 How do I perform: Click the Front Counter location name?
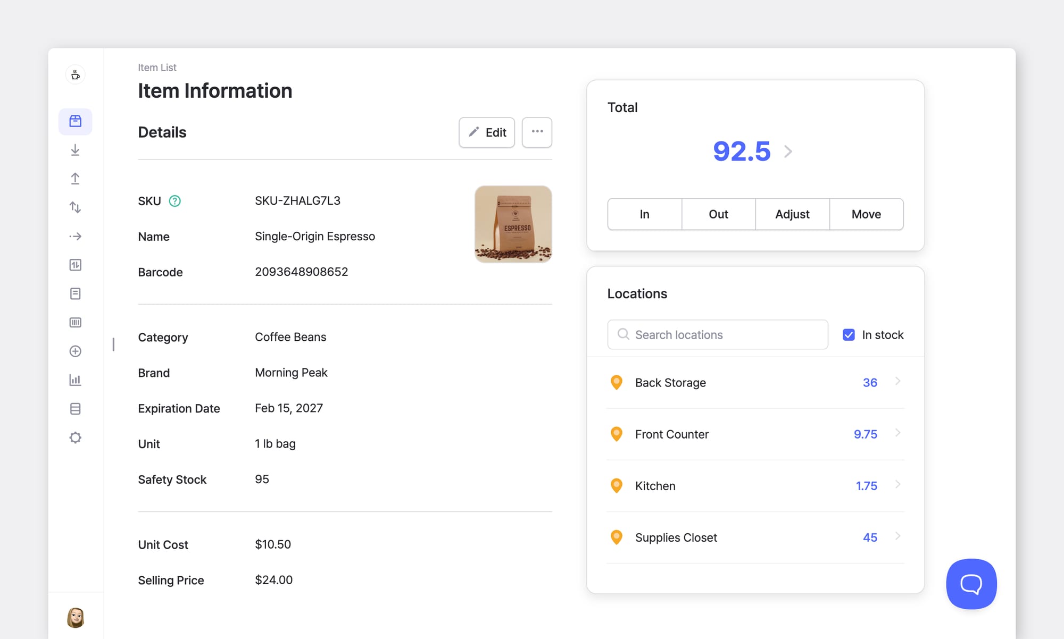tap(672, 434)
